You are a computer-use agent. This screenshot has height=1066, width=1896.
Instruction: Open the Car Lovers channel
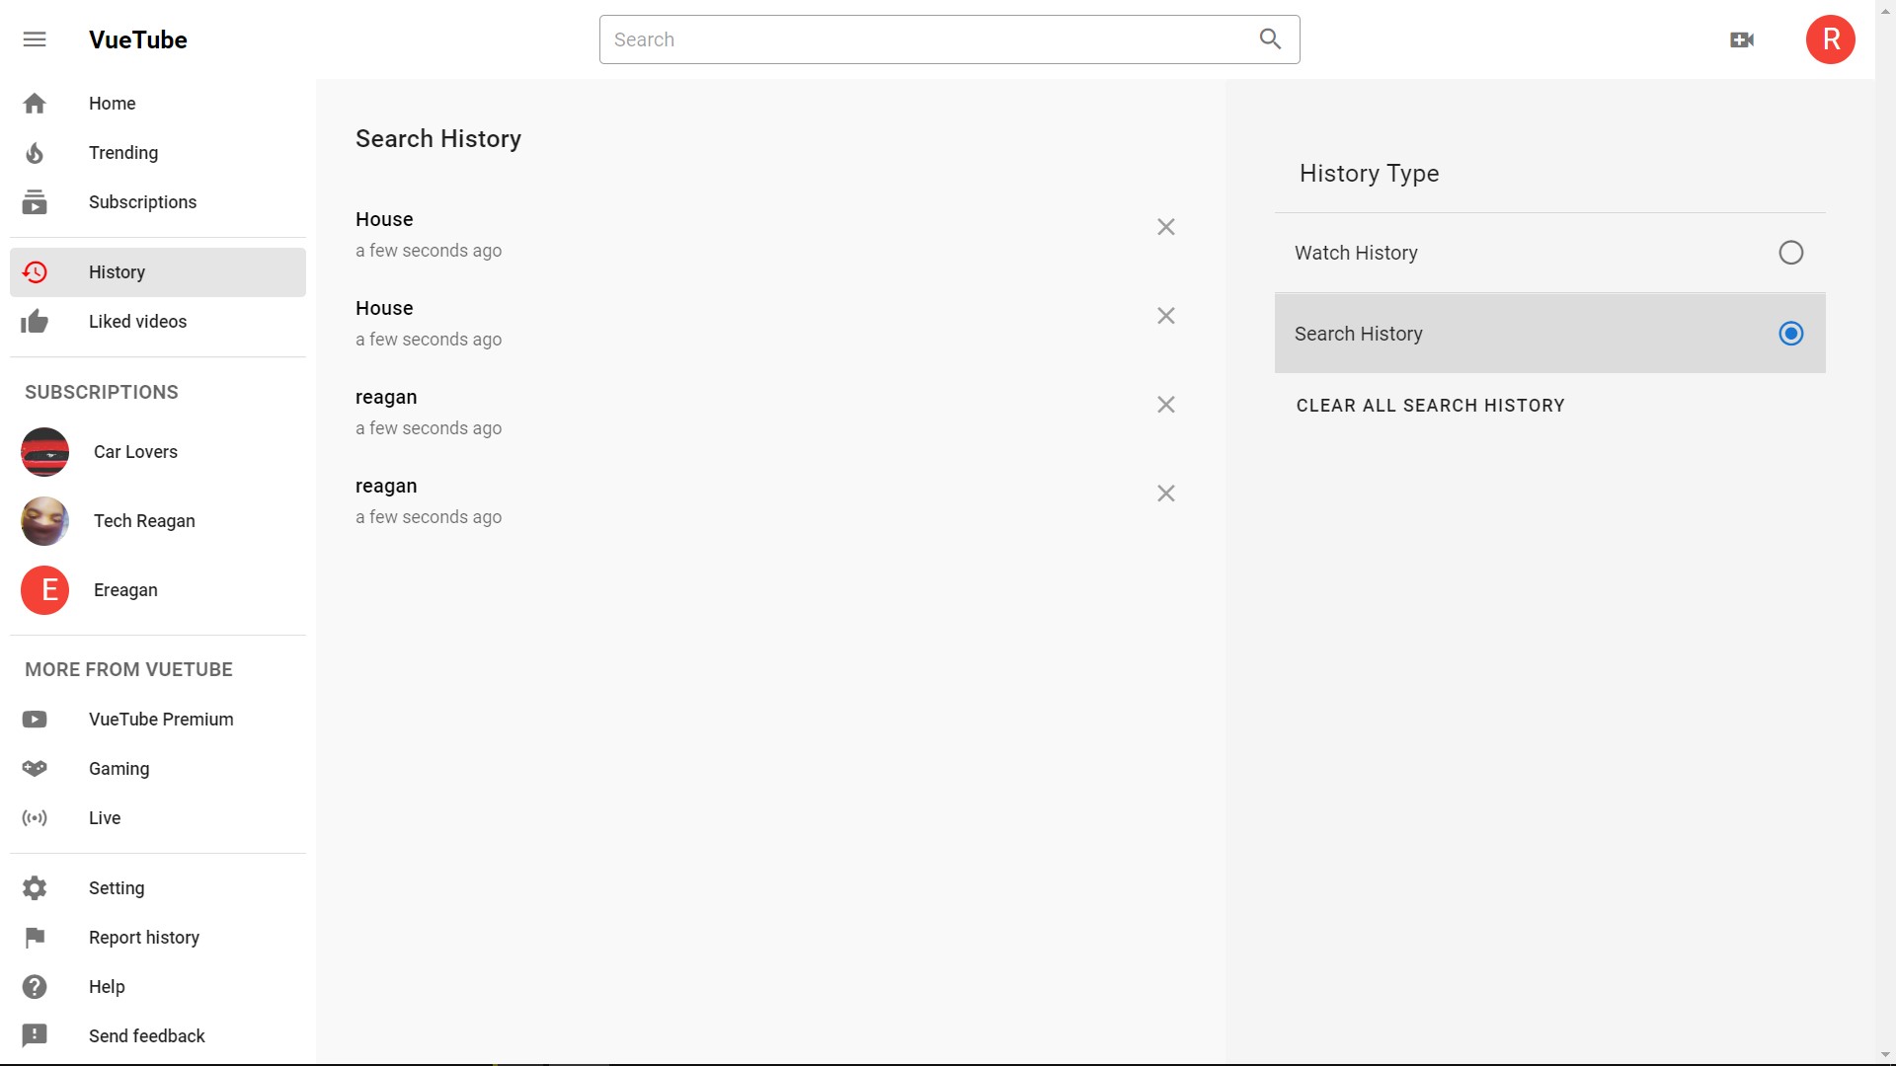pyautogui.click(x=135, y=452)
